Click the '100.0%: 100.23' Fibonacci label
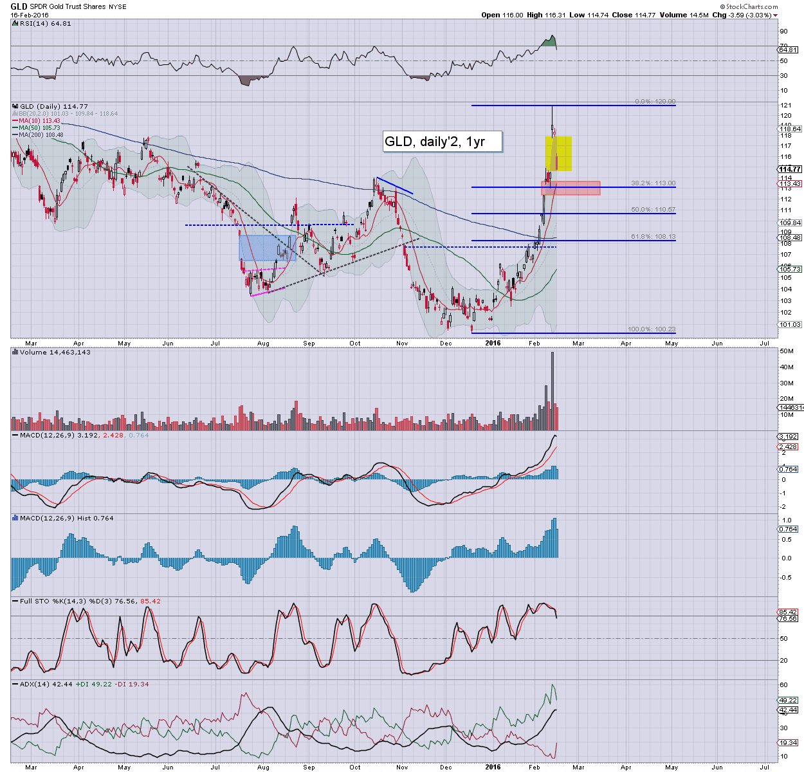Image resolution: width=804 pixels, height=772 pixels. point(652,329)
